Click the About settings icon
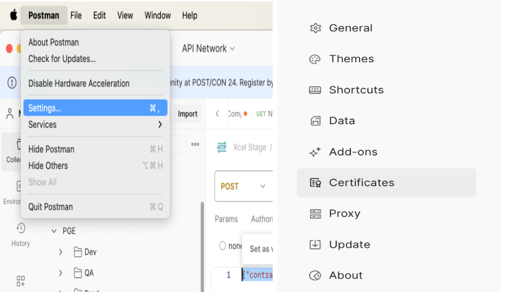The image size is (513, 292). click(x=315, y=275)
